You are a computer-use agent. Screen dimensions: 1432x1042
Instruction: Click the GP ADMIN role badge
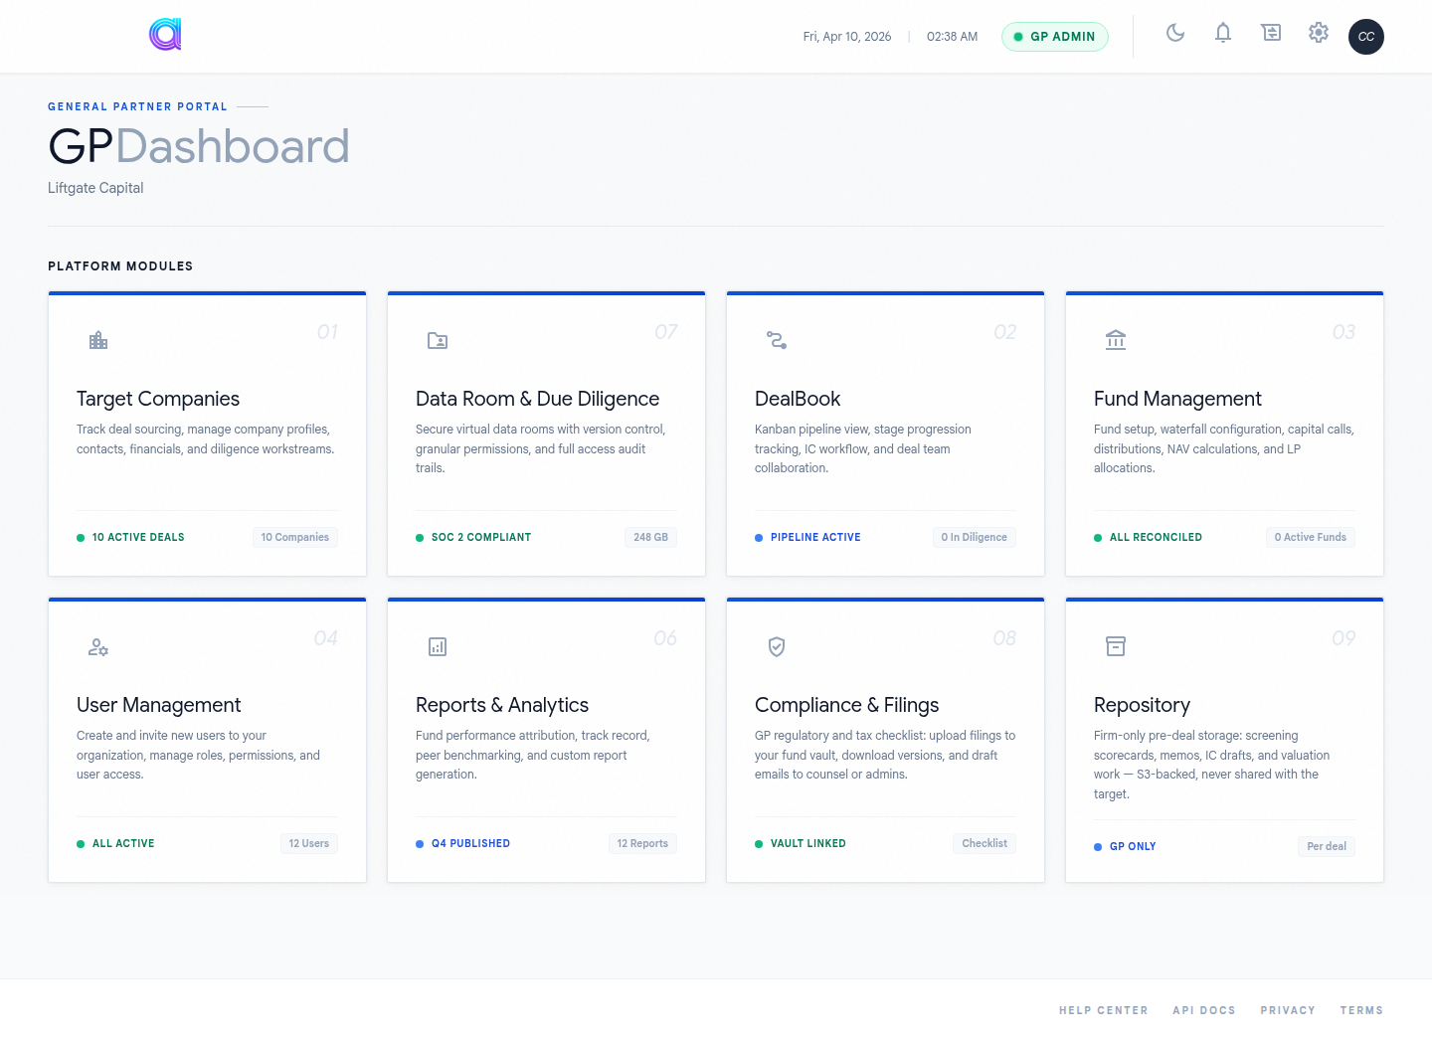1055,37
